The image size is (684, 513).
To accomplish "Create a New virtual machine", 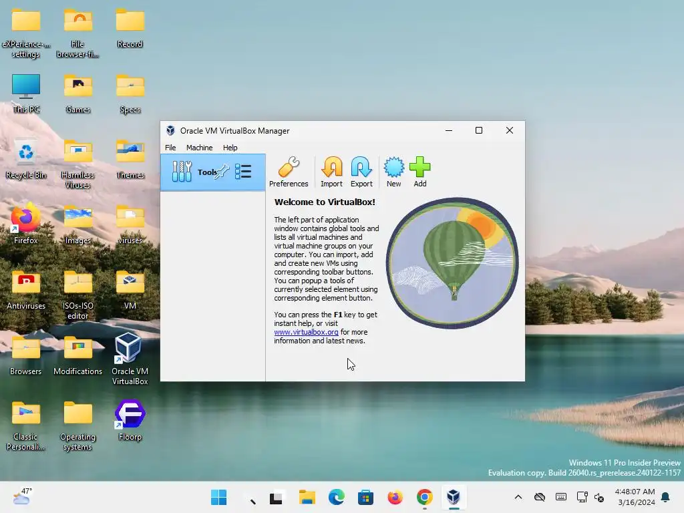I will click(393, 172).
